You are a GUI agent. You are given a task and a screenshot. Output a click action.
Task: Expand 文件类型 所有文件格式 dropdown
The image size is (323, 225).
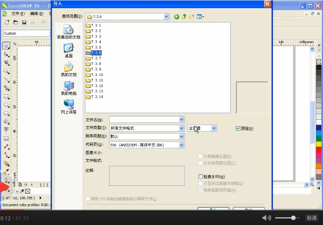tap(181, 128)
